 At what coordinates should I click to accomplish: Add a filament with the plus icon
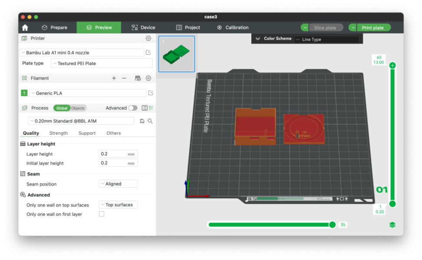click(114, 78)
